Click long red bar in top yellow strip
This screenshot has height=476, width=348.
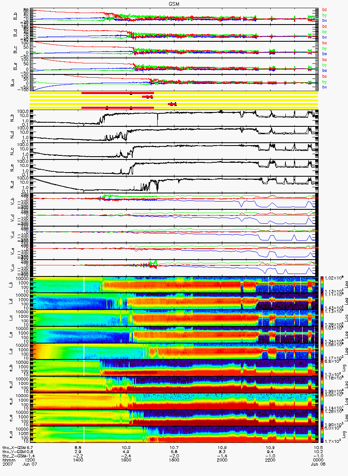118,93
